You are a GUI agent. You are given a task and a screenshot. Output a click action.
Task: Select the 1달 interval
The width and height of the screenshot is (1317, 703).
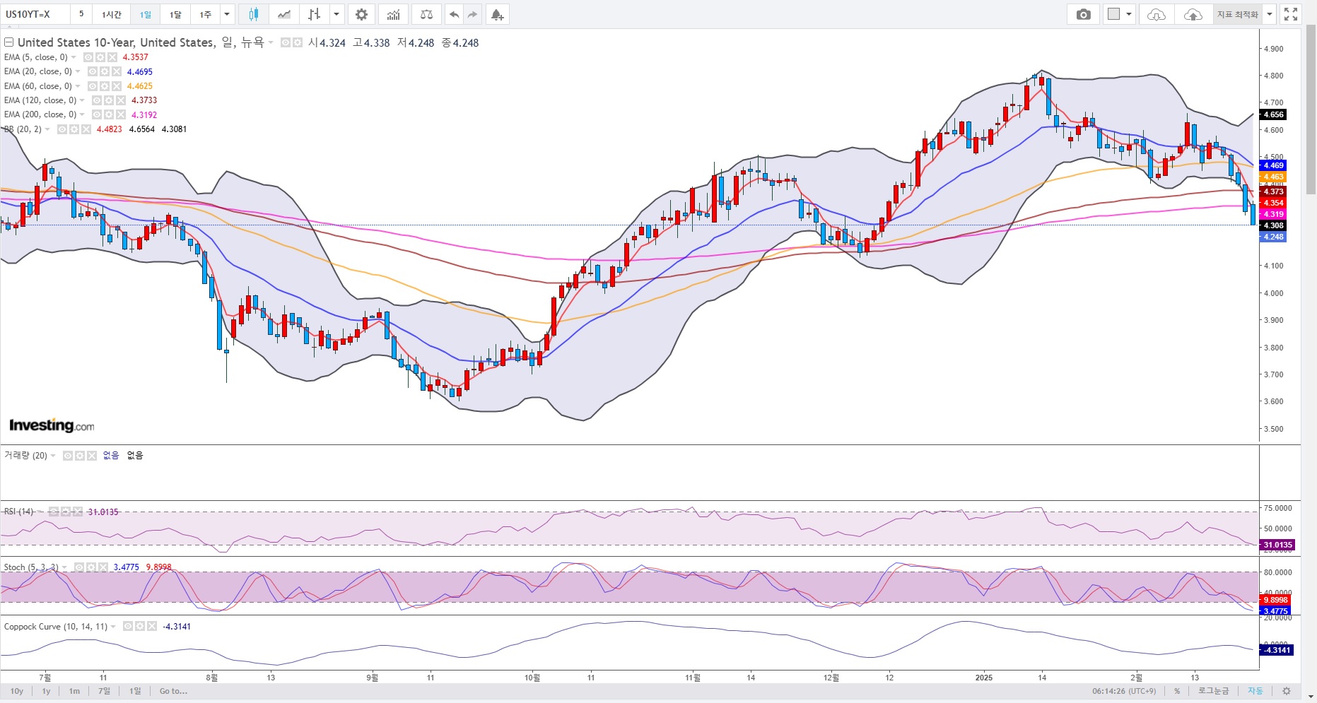[175, 14]
